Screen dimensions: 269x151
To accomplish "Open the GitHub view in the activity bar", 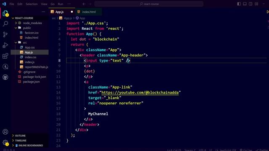I will 5,77.
